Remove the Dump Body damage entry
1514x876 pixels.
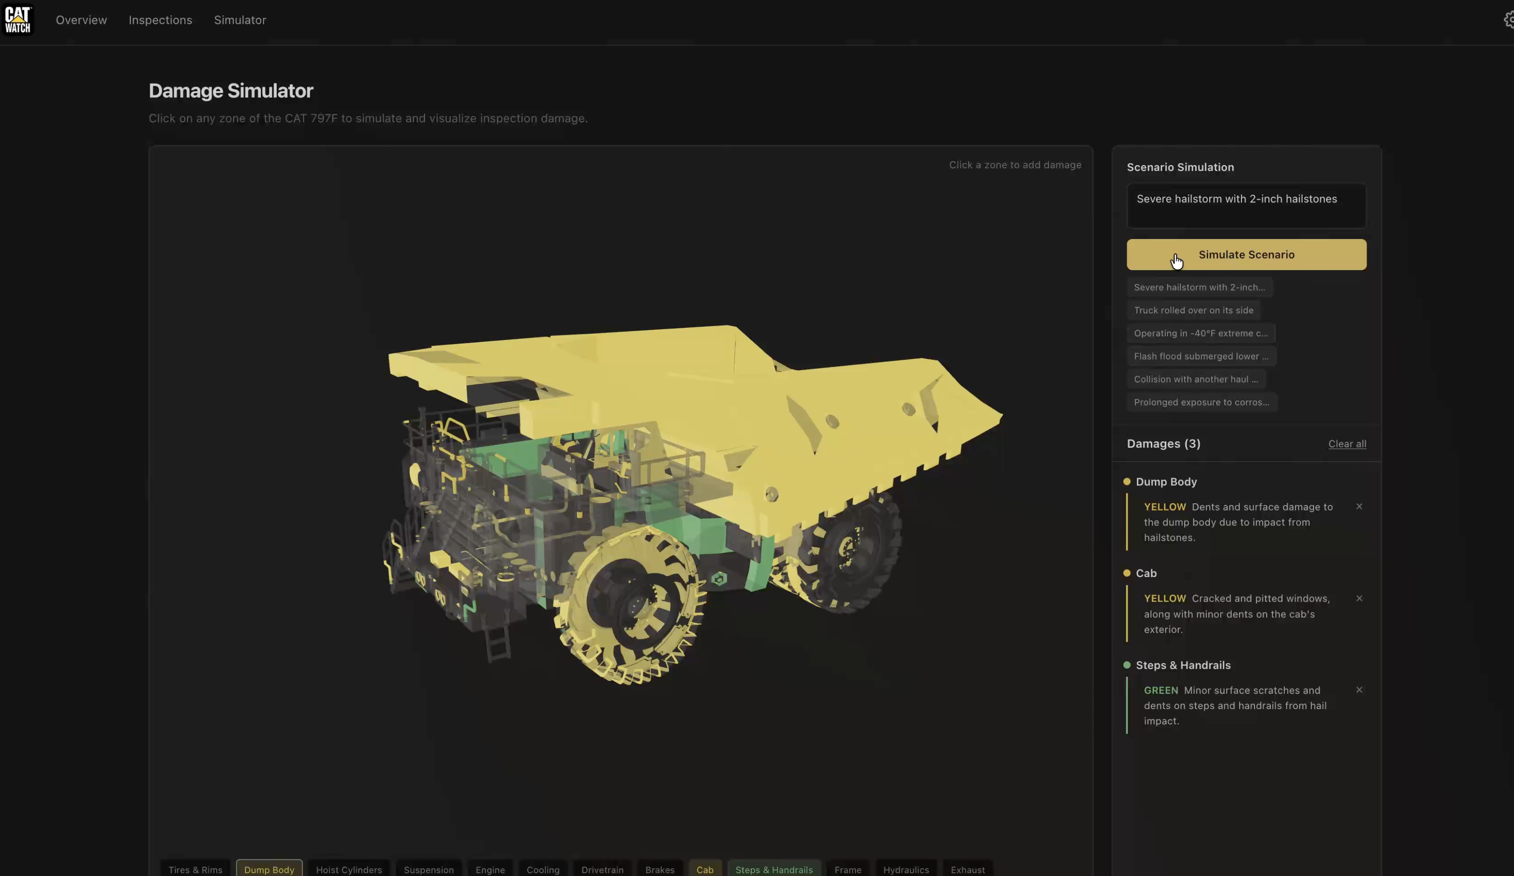[x=1359, y=506]
